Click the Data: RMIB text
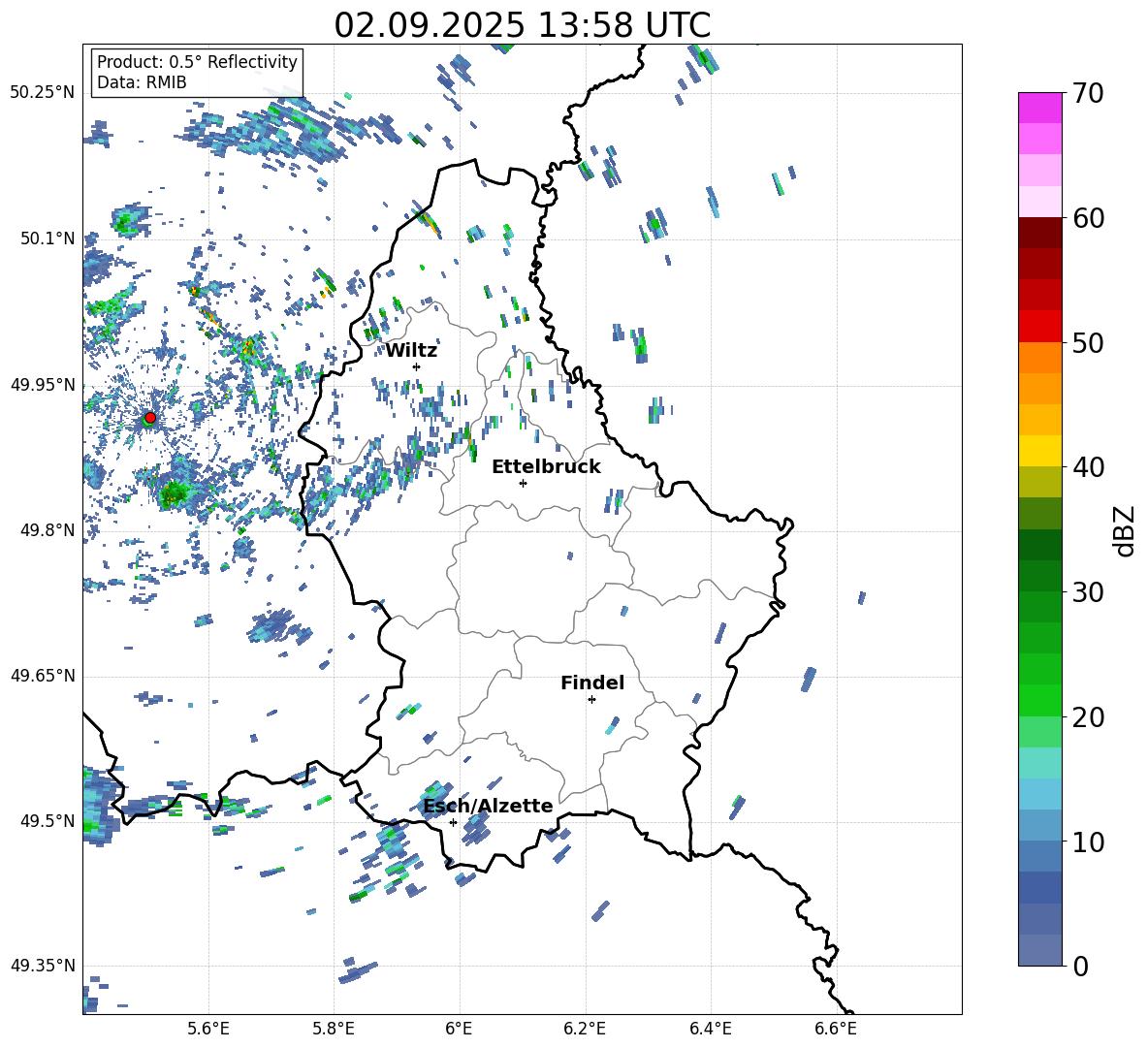The height and width of the screenshot is (1048, 1148). pos(142,82)
